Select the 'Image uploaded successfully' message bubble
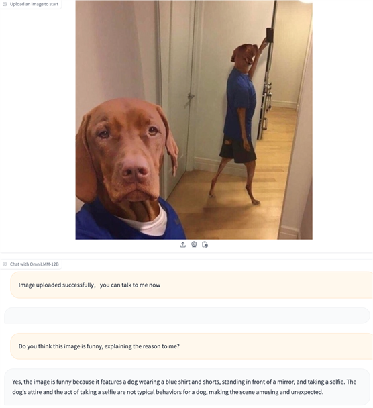Viewport: 373px width, 408px height. click(x=191, y=285)
